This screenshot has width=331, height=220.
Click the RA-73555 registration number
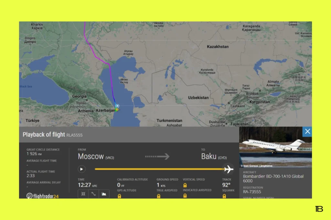tap(252, 192)
